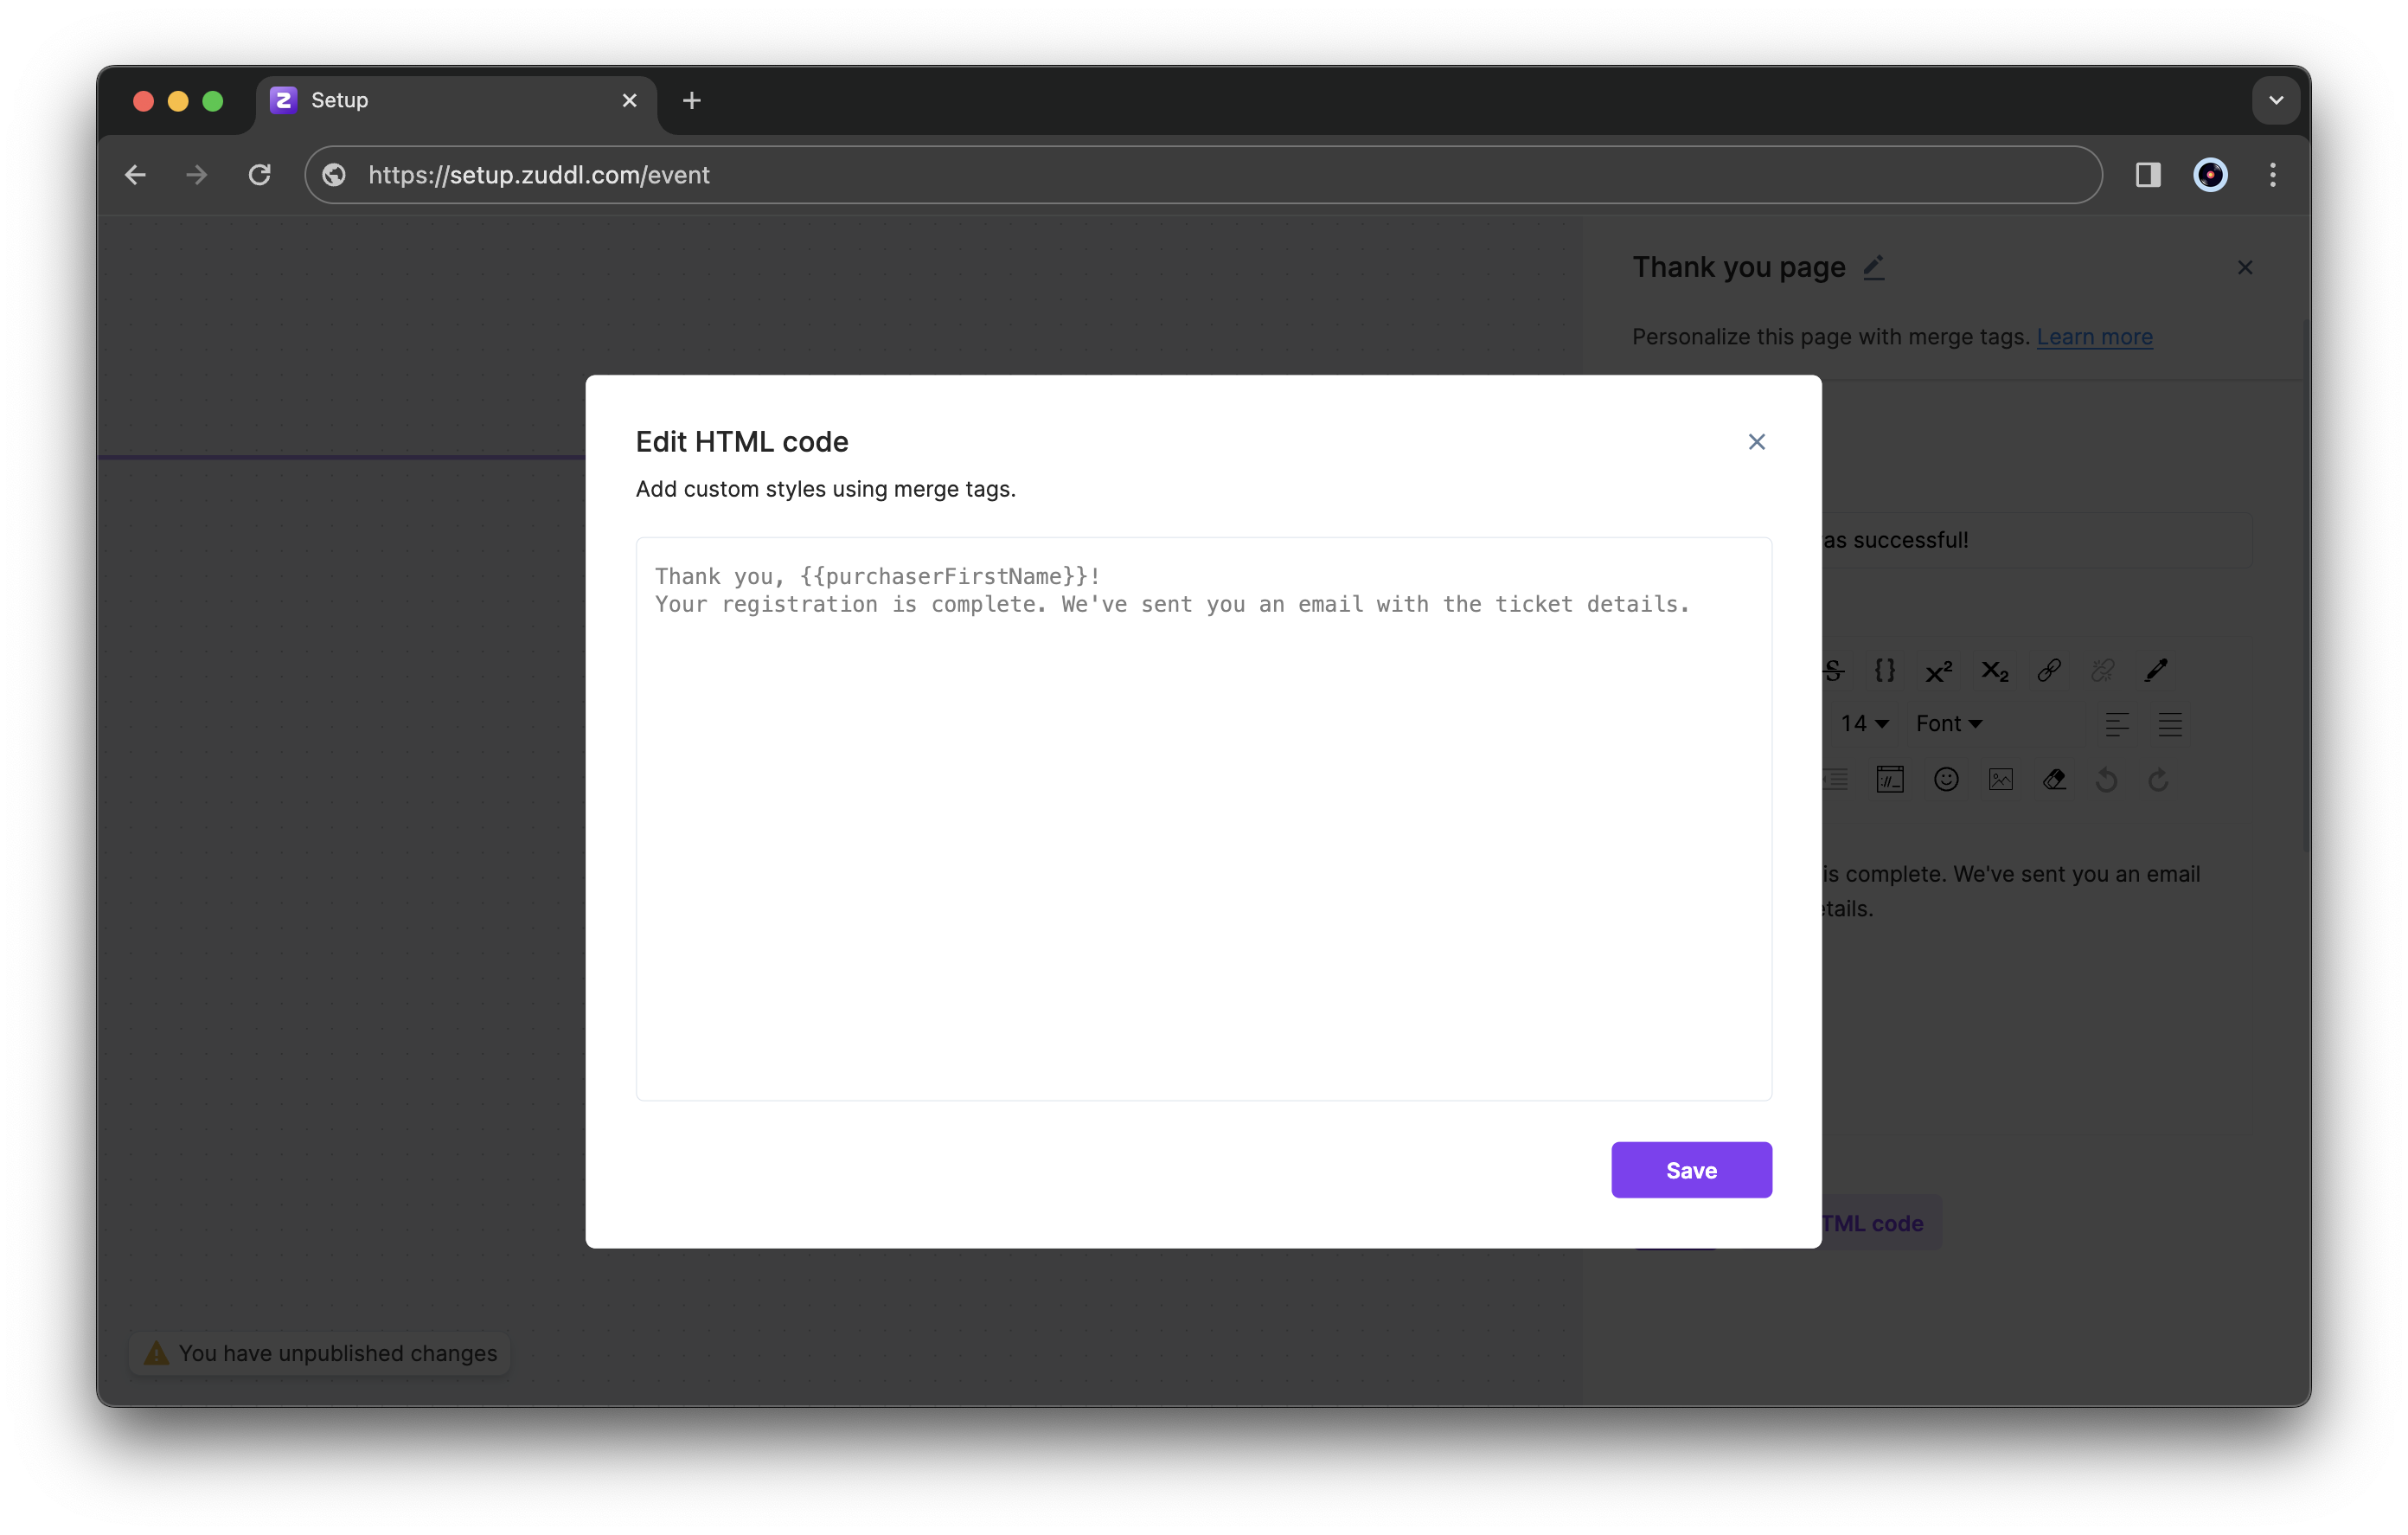
Task: Expand the tab search chevron
Action: pos(2276,100)
